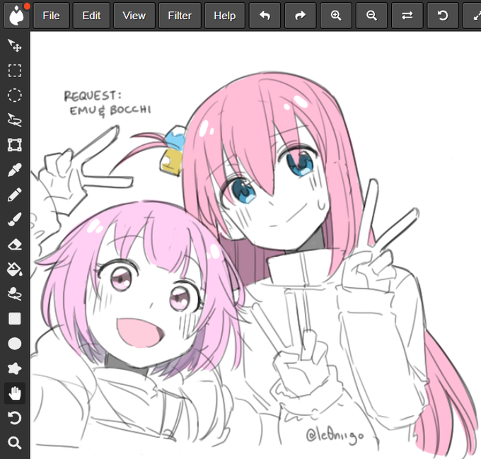Zoom in with magnifier plus button

(x=336, y=16)
